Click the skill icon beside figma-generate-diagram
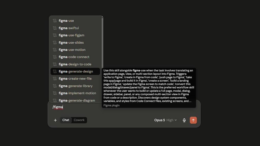Screen dimensions: 260x146 coord(55,100)
